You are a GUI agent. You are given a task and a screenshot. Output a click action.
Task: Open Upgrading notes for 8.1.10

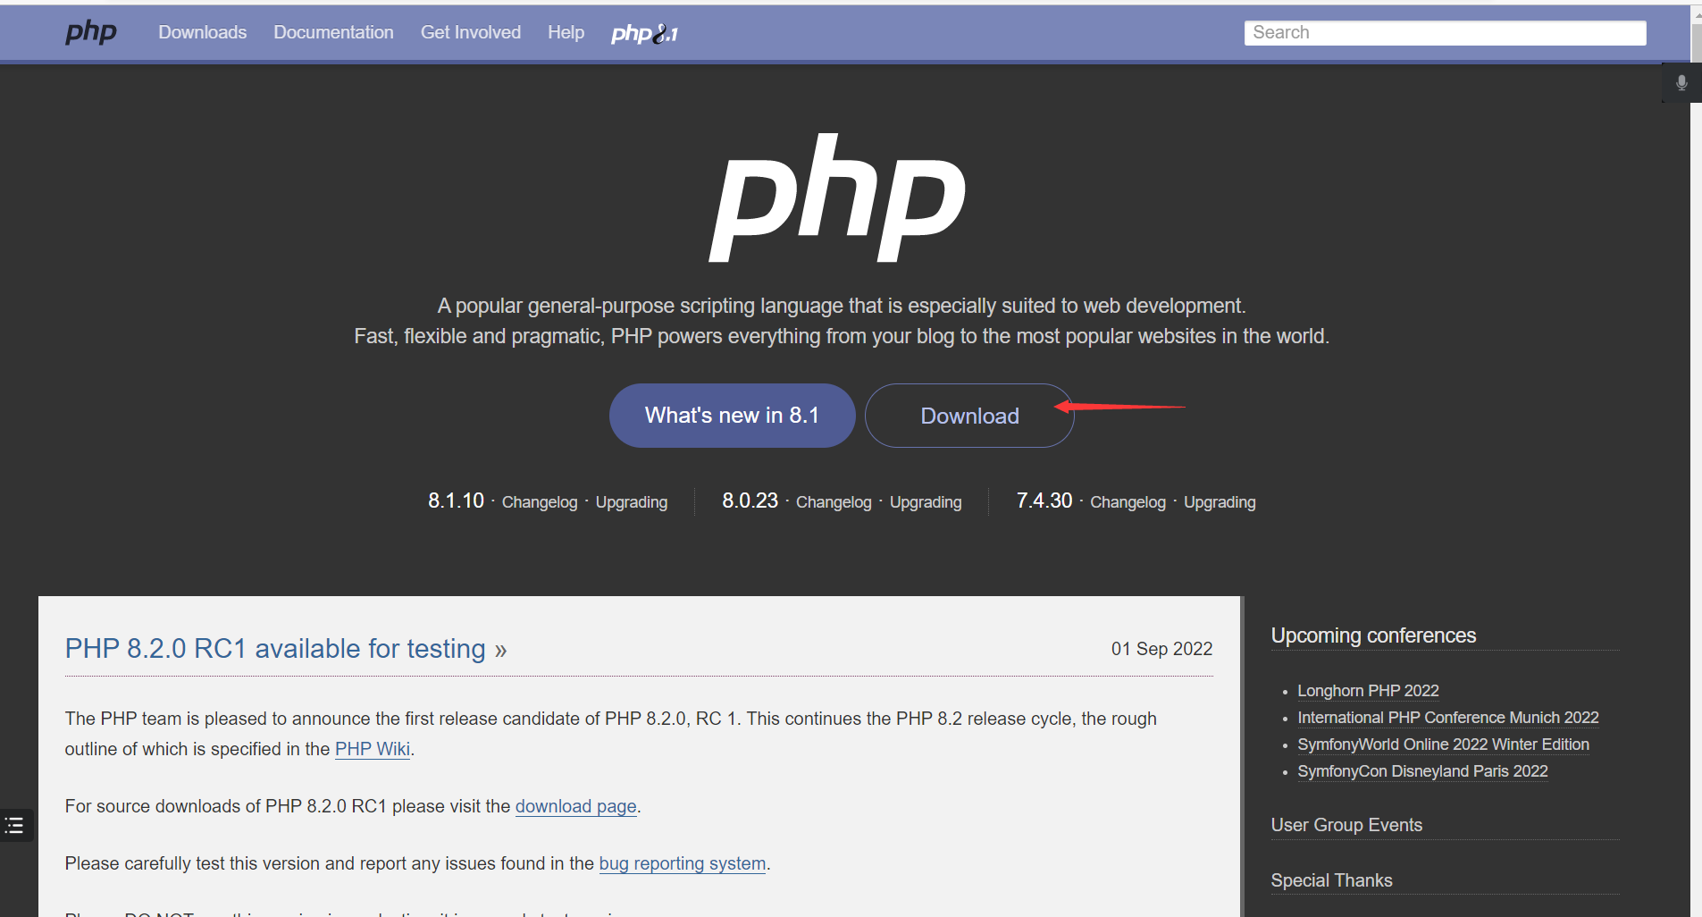[632, 502]
